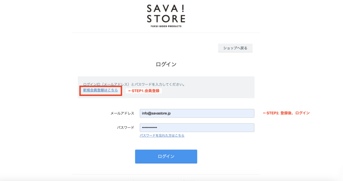
Task: Focus the password input field
Action: coord(197,128)
